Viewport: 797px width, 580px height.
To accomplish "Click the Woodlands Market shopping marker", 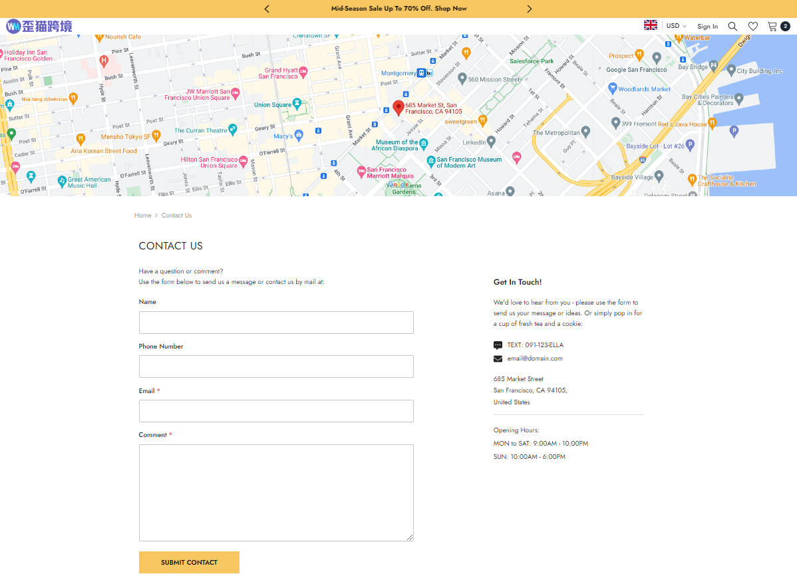I will tap(613, 88).
